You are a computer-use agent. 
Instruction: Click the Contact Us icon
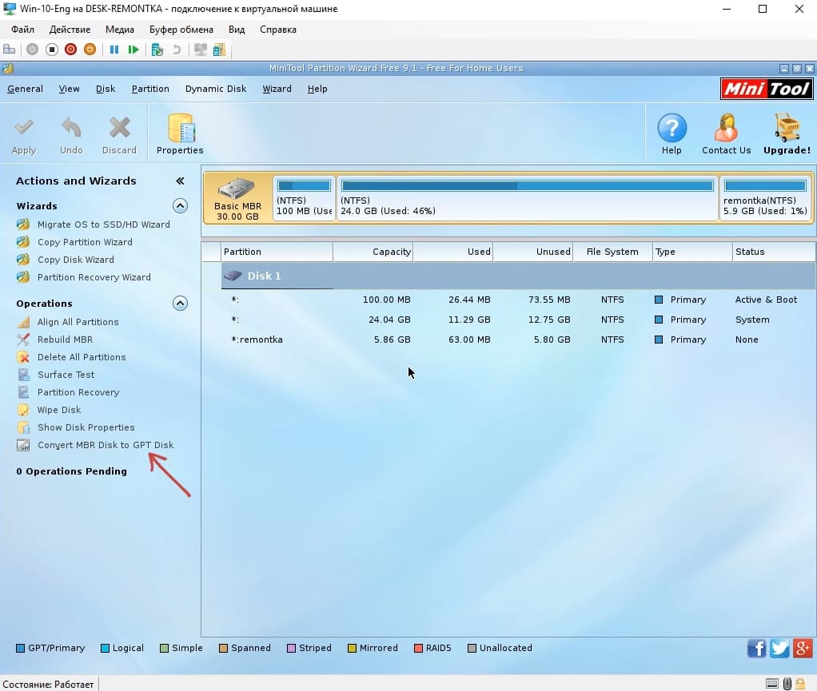tap(727, 128)
